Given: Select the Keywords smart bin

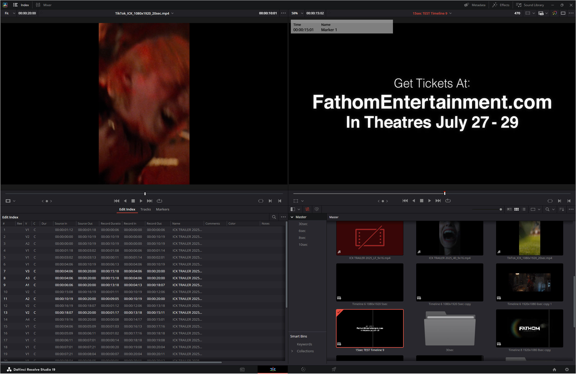Looking at the screenshot, I should coord(304,344).
